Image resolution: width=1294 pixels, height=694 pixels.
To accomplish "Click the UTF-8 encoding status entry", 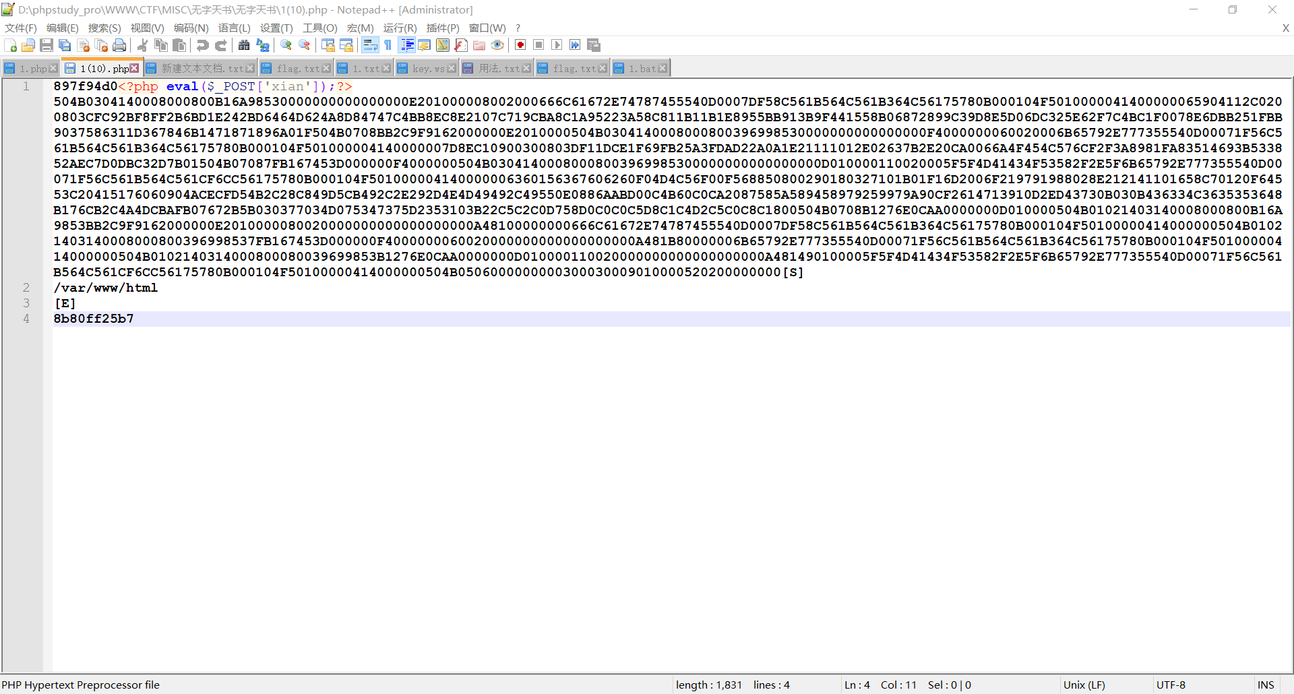I will tap(1171, 685).
